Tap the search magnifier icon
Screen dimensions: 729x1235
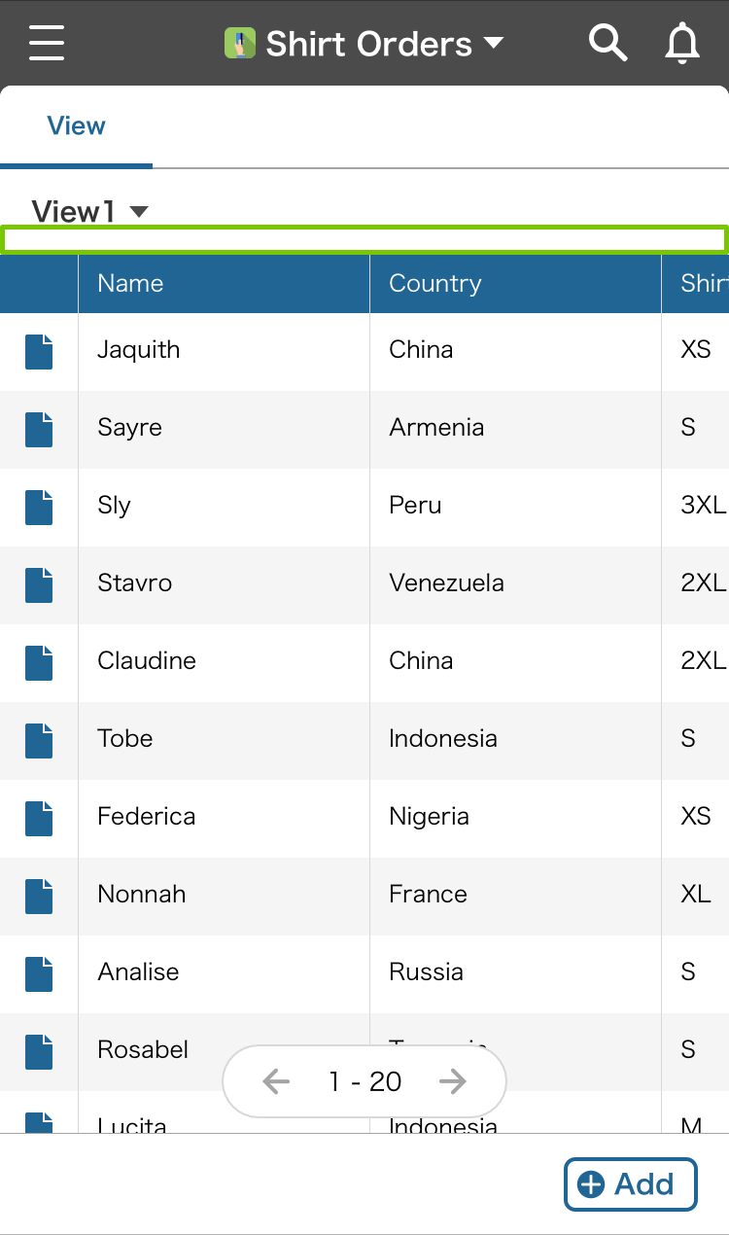607,44
